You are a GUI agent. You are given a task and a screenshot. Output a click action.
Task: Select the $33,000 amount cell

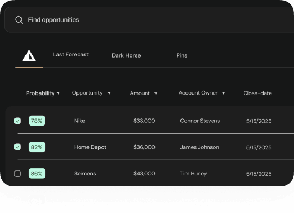tap(145, 121)
